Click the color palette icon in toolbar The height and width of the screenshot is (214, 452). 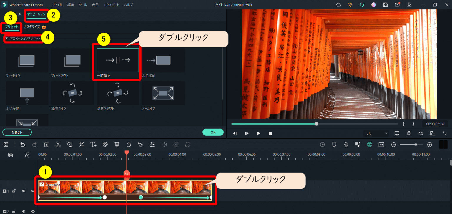(x=105, y=145)
